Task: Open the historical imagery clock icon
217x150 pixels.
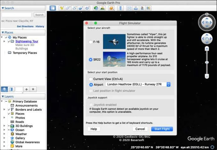Action: pyautogui.click(x=96, y=8)
